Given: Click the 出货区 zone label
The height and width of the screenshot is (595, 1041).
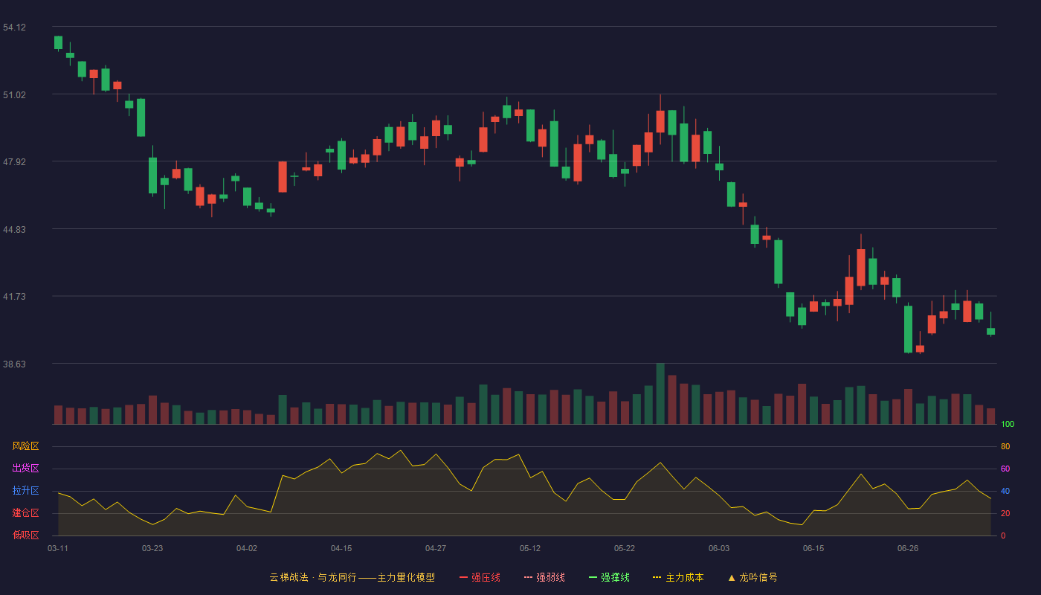Looking at the screenshot, I should pos(26,469).
